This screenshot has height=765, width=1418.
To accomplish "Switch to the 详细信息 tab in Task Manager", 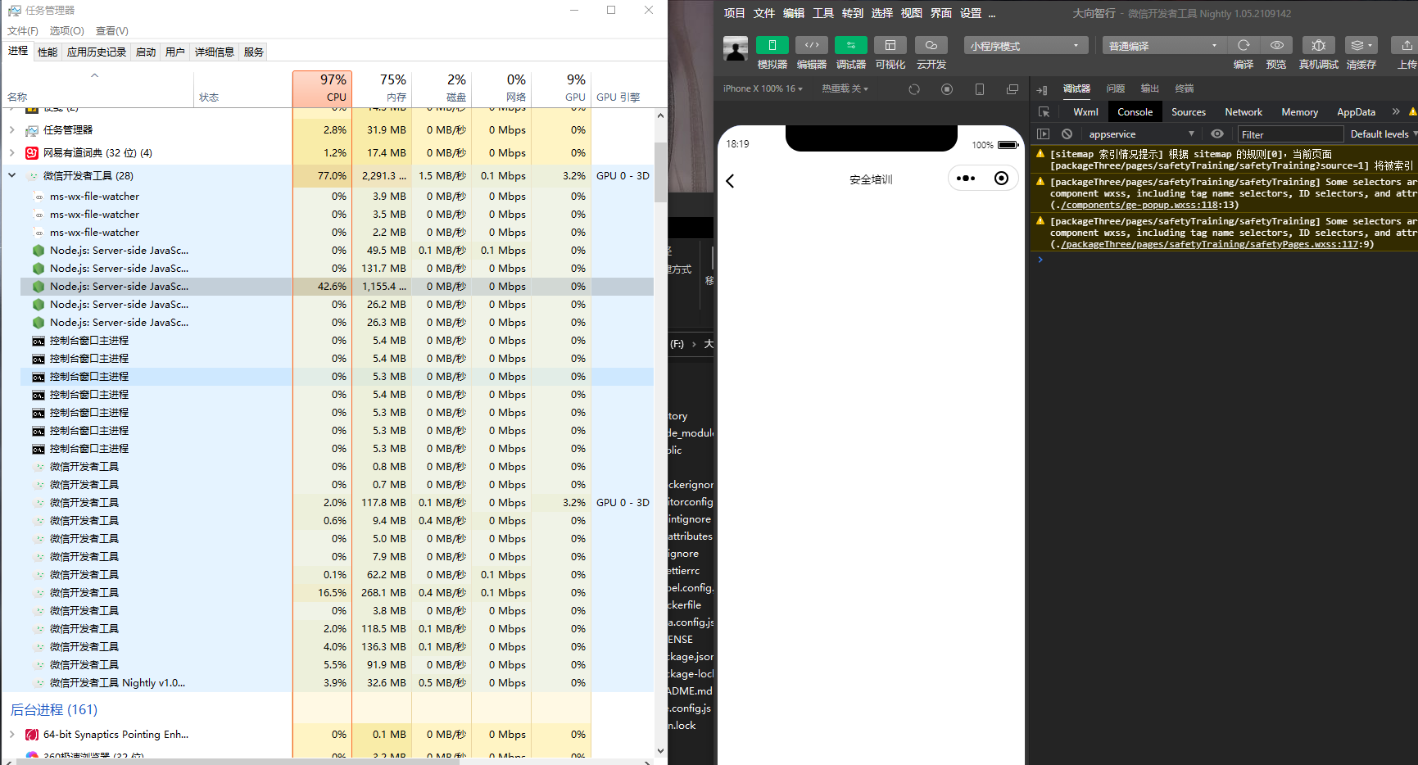I will click(x=215, y=52).
